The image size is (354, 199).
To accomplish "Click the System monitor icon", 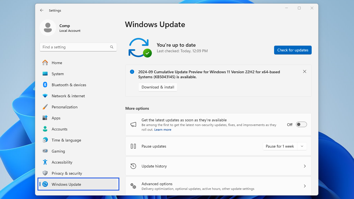I will click(x=45, y=74).
